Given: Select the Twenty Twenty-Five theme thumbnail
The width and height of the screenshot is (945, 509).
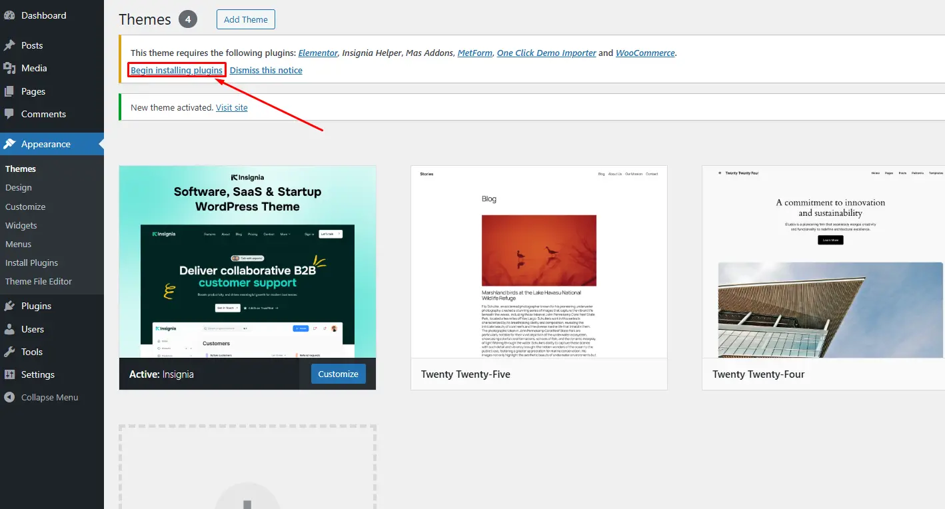Looking at the screenshot, I should (539, 262).
